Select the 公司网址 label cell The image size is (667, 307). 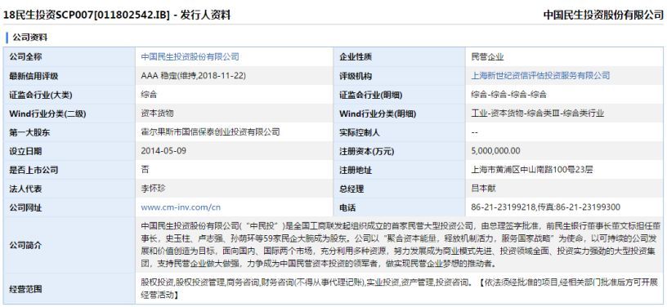69,208
